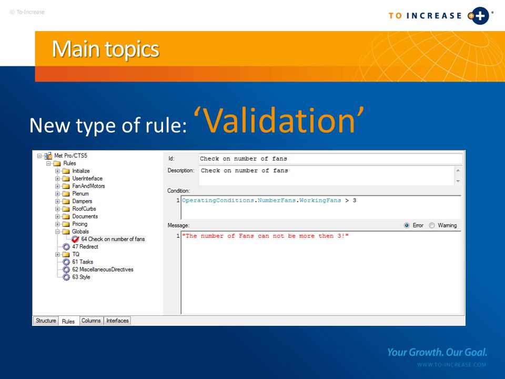This screenshot has width=505, height=379.
Task: Click 'WorkingFans' in the condition expression
Action: [x=320, y=201]
